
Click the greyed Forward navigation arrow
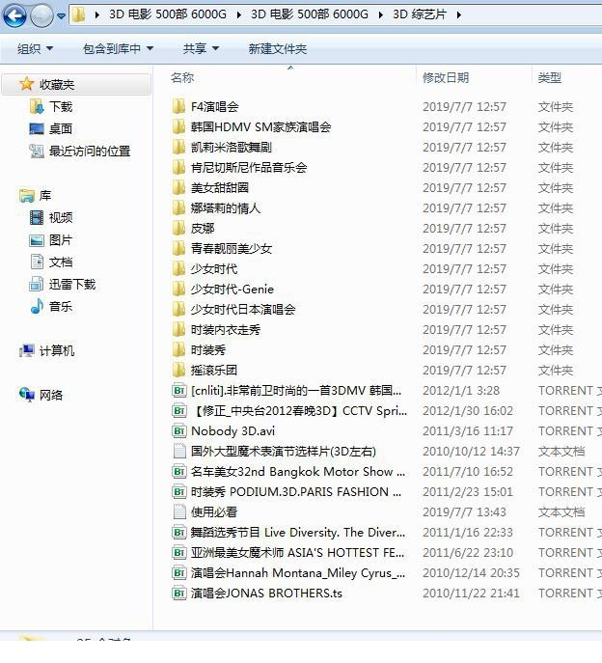click(41, 15)
